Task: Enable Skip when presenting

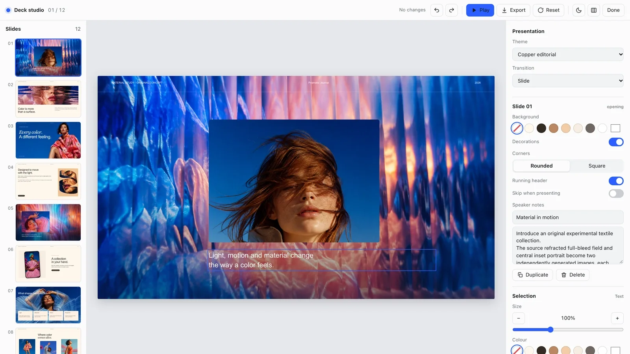Action: tap(616, 194)
